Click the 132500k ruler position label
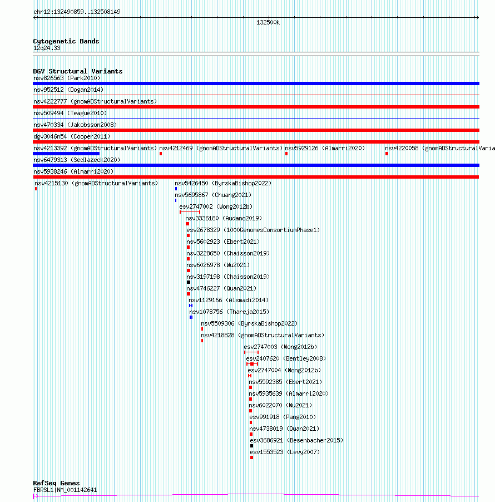 [x=268, y=22]
